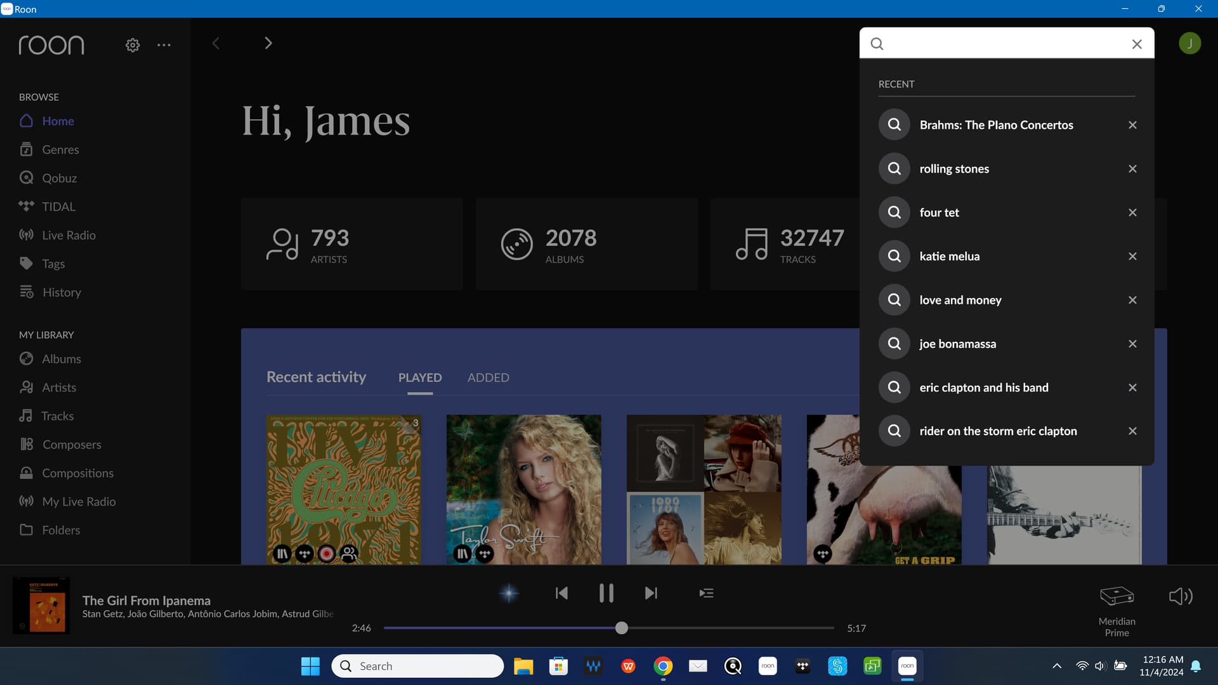Open History in the sidebar

coord(50,292)
